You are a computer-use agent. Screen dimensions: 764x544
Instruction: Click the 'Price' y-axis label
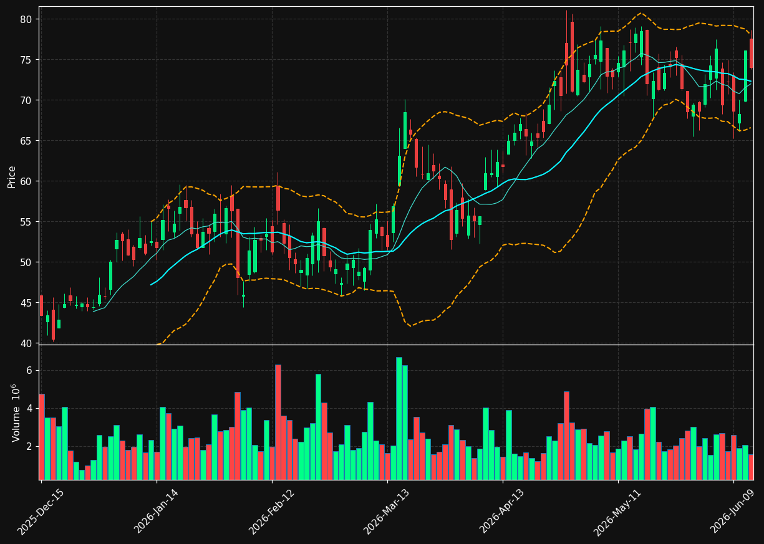(x=12, y=176)
